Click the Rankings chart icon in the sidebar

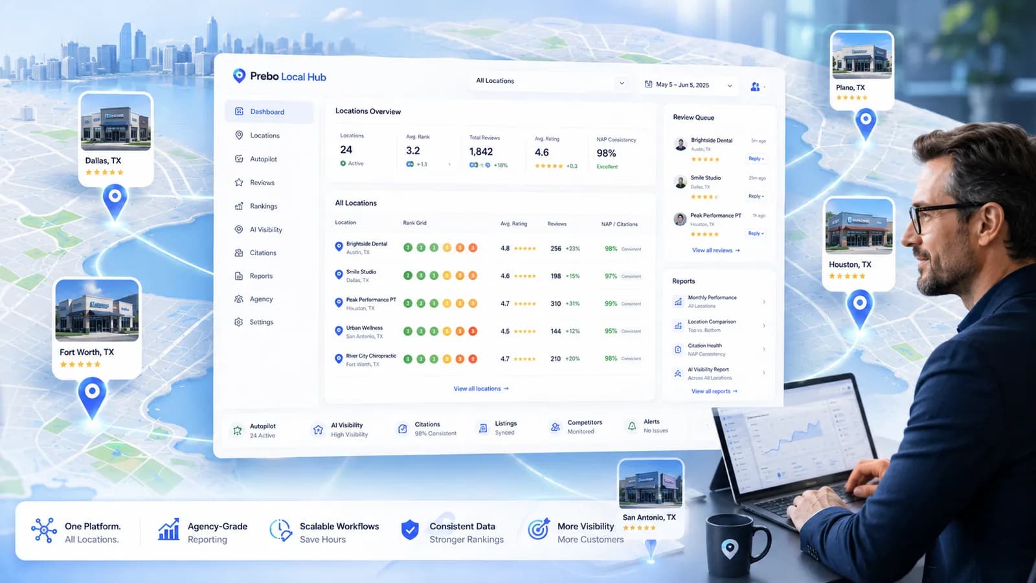239,206
